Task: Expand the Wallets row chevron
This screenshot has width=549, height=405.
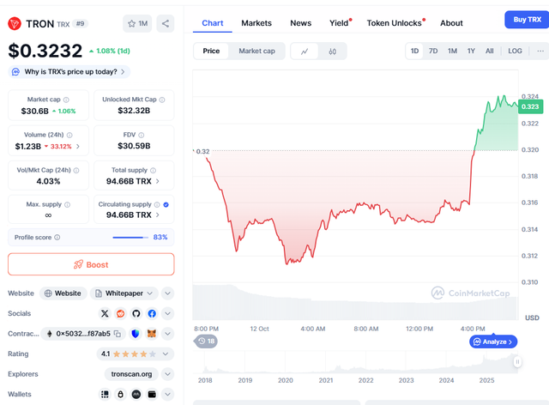Action: click(167, 394)
